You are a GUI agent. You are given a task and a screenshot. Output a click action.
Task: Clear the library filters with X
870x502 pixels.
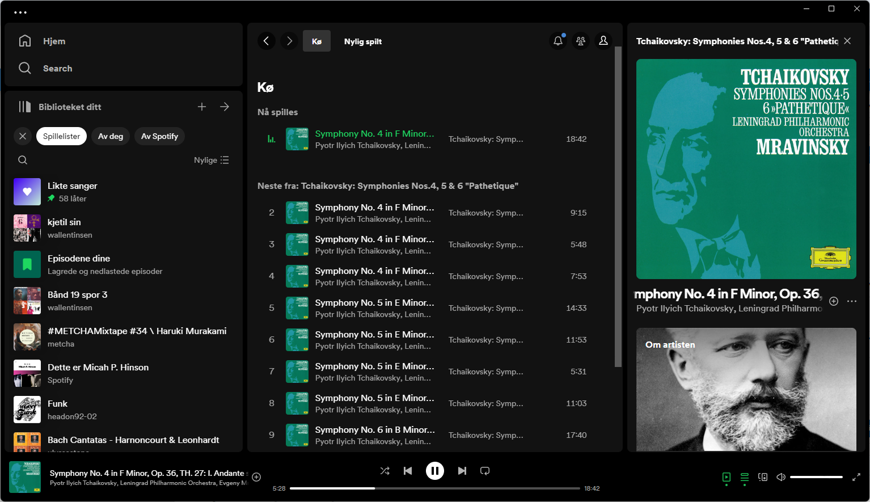coord(23,136)
